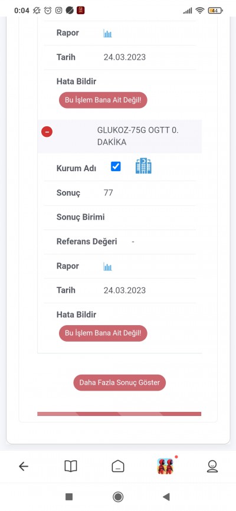Screen dimensions: 236x511
Task: Tap the hospital building icon
Action: coord(143,166)
